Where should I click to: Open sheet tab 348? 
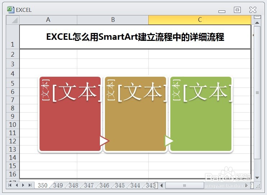pyautogui.click(x=74, y=185)
